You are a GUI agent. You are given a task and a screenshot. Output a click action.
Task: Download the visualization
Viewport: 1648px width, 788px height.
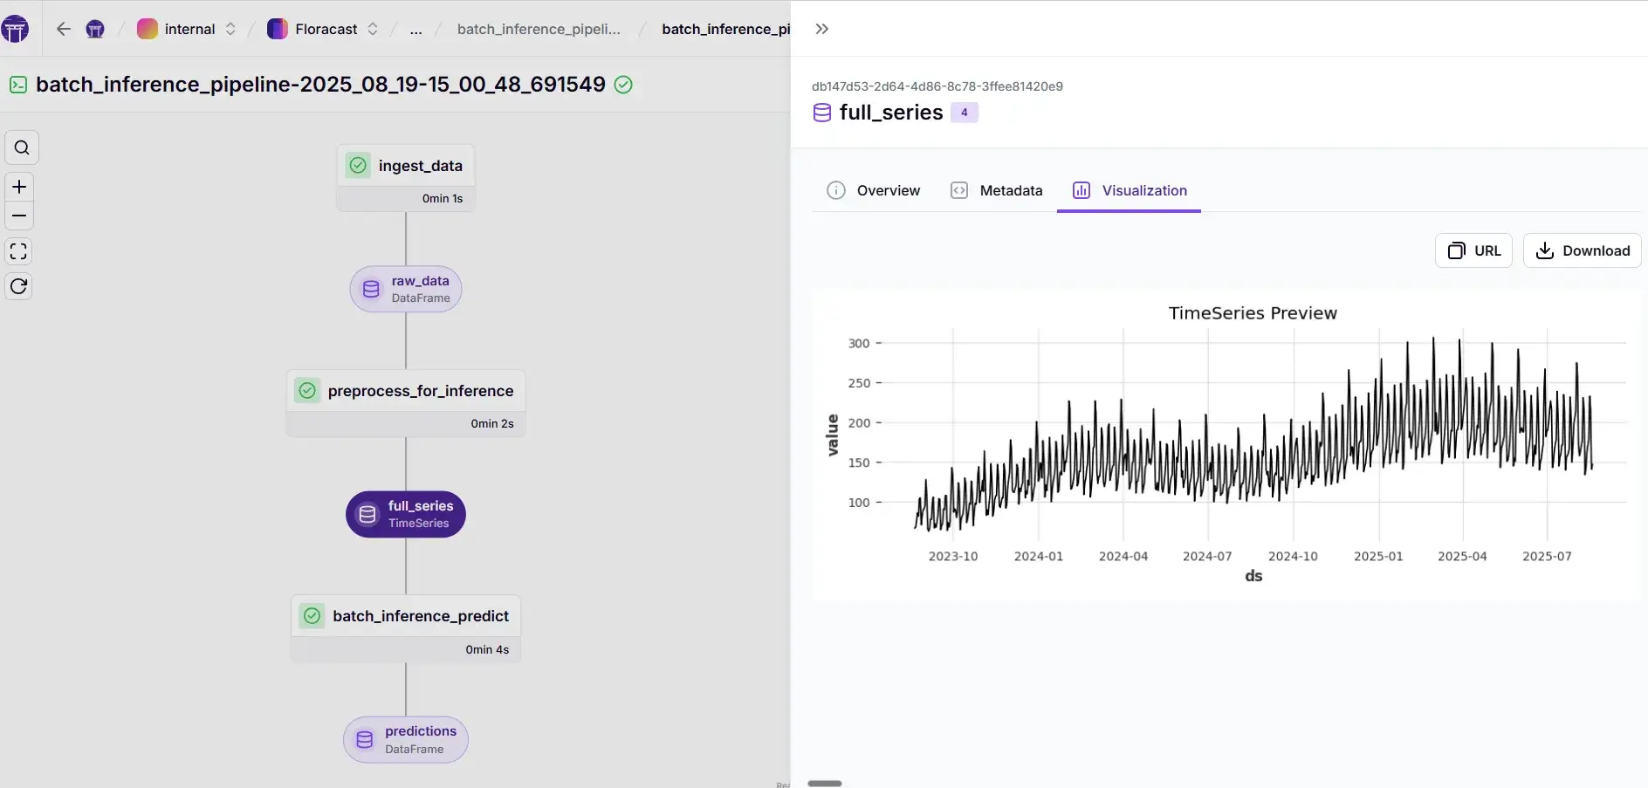[1582, 250]
